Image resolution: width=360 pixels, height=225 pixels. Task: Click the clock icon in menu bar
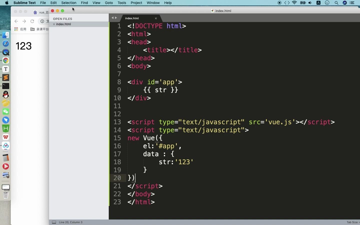[x=327, y=3]
